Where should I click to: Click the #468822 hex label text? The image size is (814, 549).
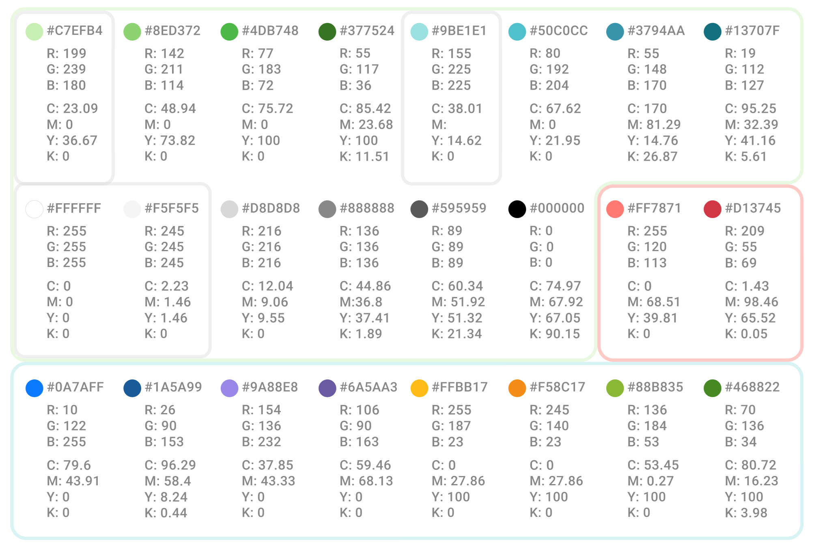pos(752,387)
